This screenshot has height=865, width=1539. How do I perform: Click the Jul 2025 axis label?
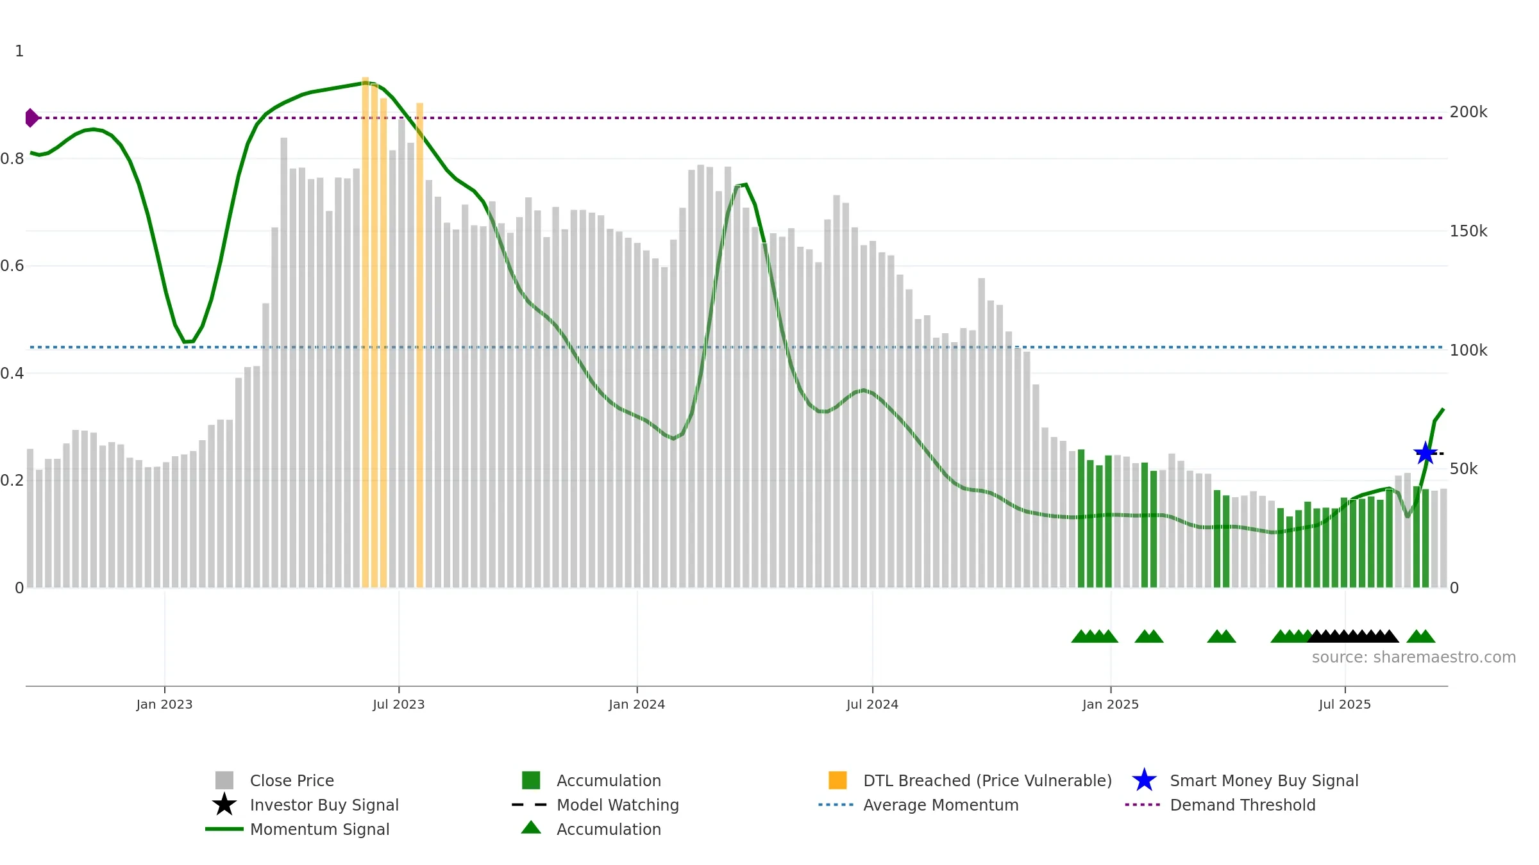(1345, 705)
